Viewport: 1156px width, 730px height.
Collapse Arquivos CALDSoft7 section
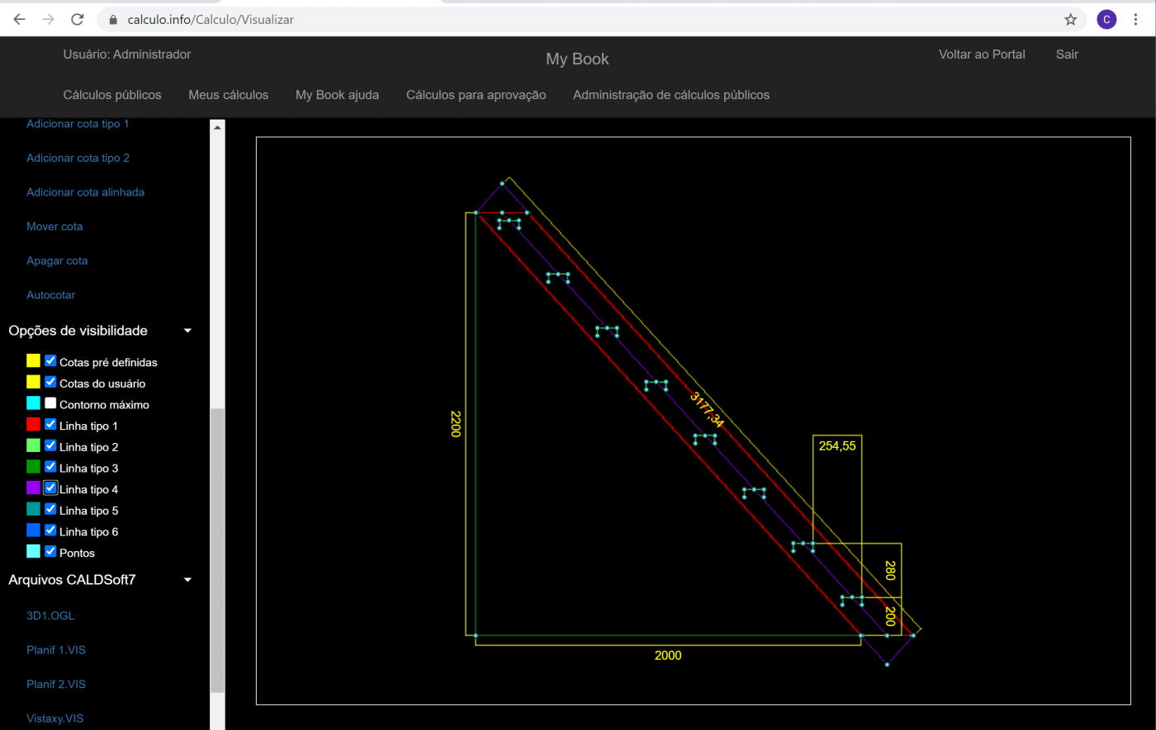pyautogui.click(x=187, y=580)
